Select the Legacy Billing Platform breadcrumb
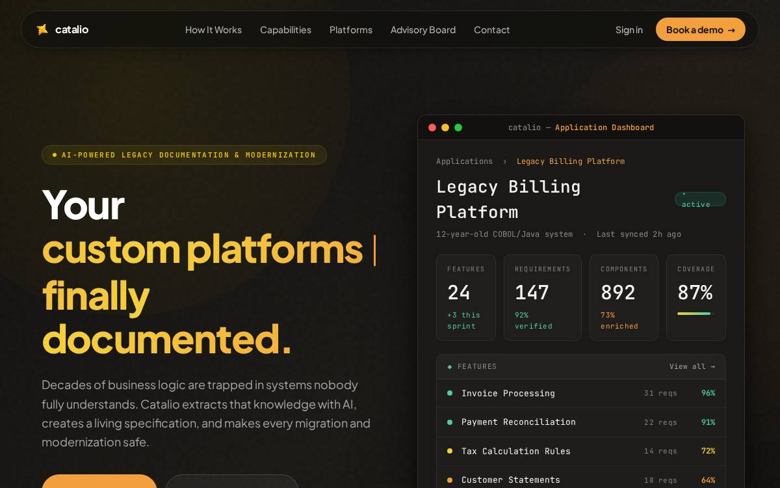The image size is (780, 488). (571, 161)
